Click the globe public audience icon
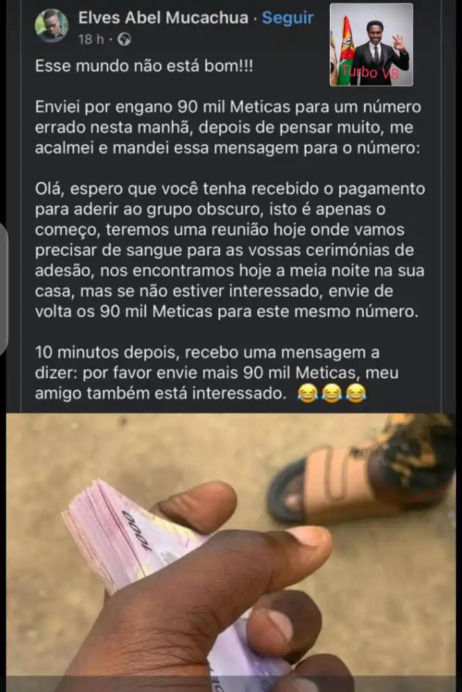The height and width of the screenshot is (692, 462). point(124,40)
